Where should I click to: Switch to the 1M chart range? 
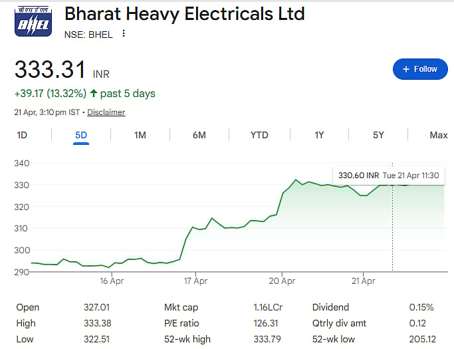coord(140,135)
